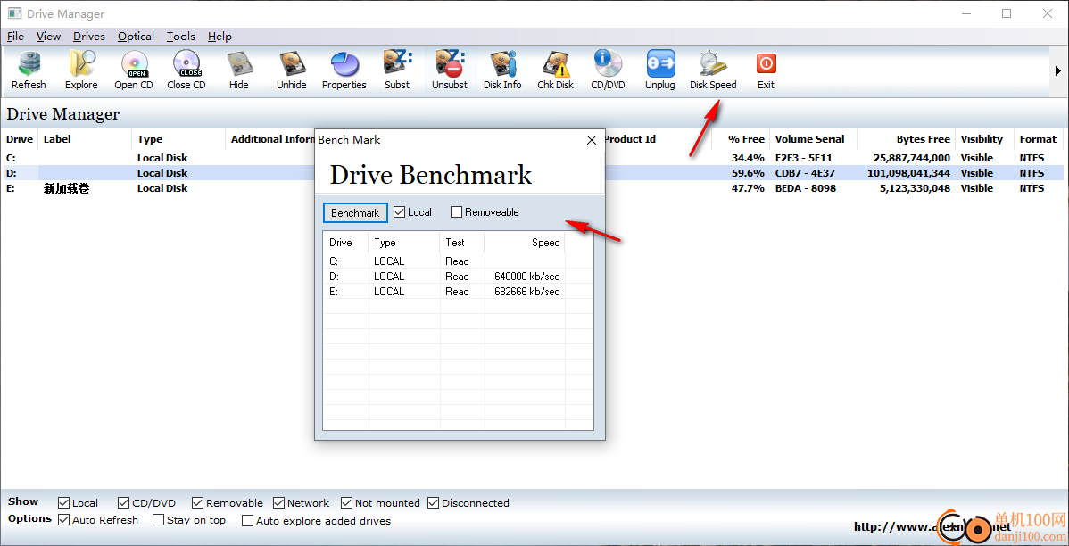This screenshot has width=1069, height=546.
Task: Open the Drives menu
Action: coord(88,36)
